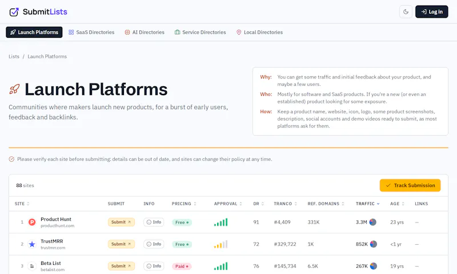Click Free pricing badge for Product Hunt
The width and height of the screenshot is (457, 274).
point(182,223)
